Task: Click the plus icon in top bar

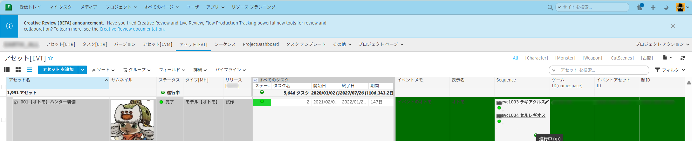Action: coord(653,7)
